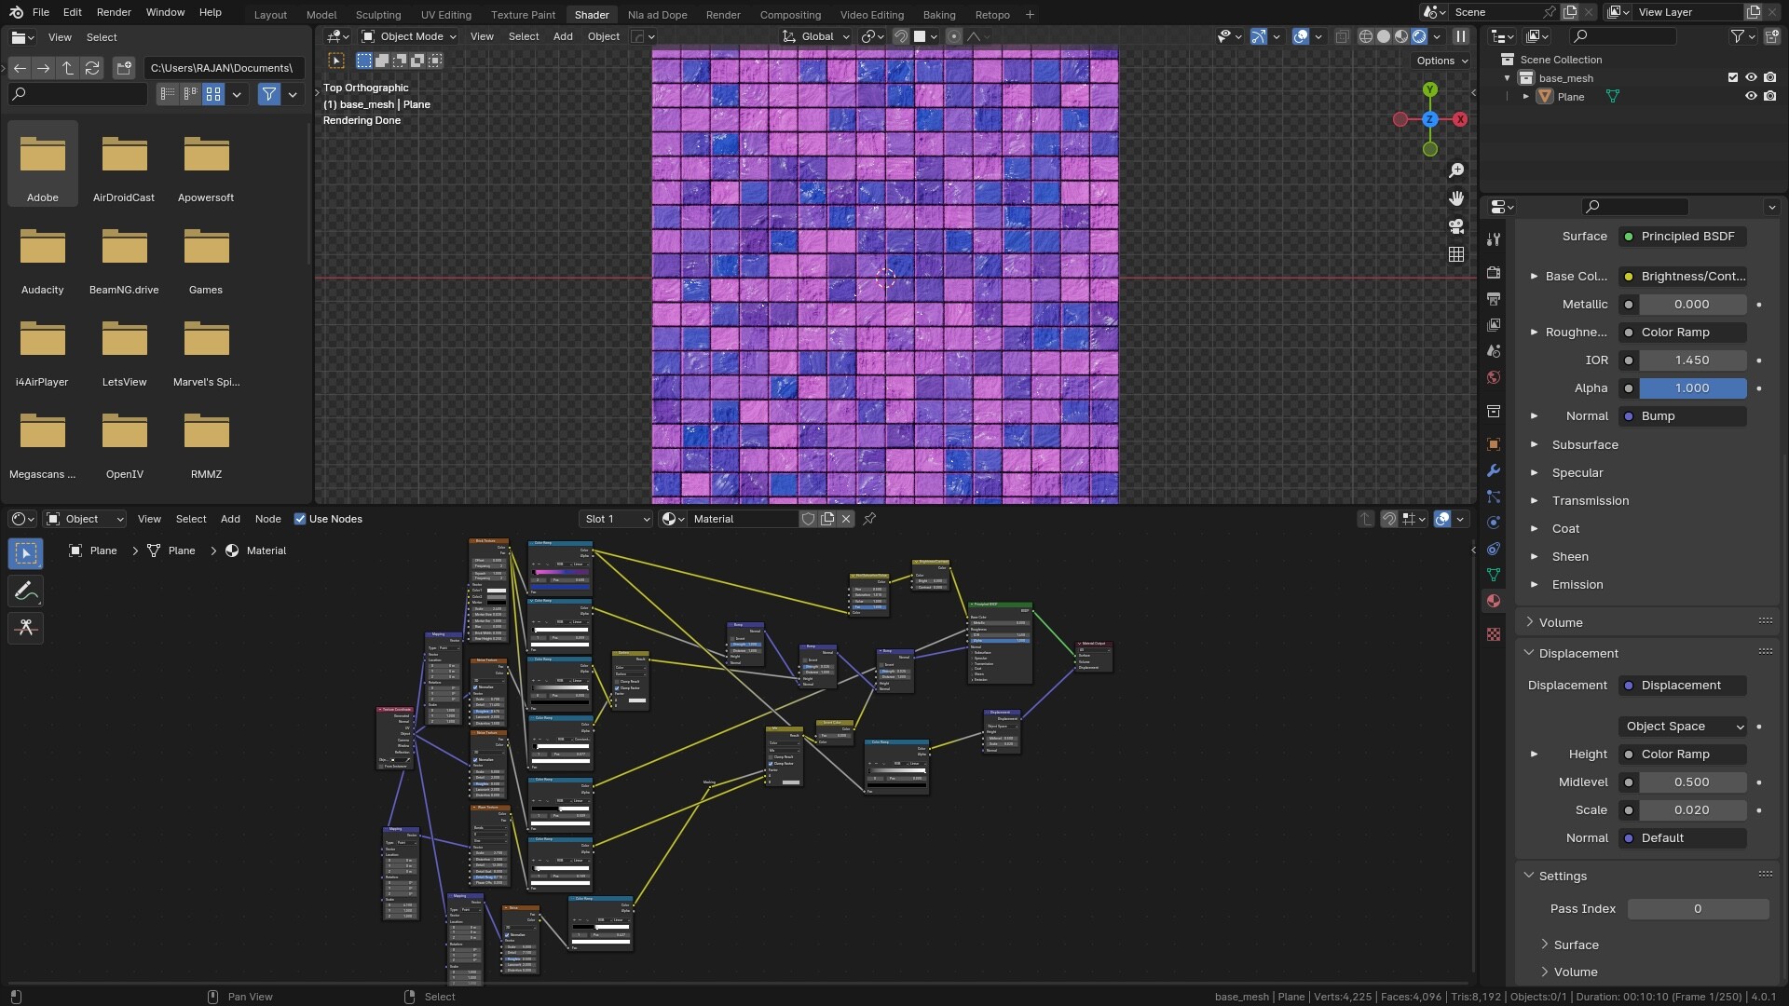Screen dimensions: 1789x1006
Task: Expand the Subsurface section in Principled BSDF
Action: [1535, 444]
